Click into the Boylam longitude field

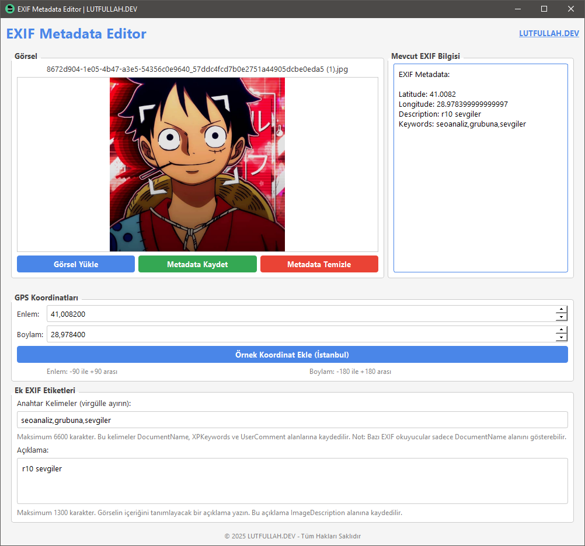[x=301, y=334]
